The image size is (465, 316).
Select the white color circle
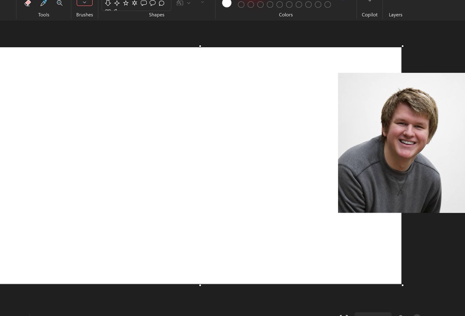pyautogui.click(x=227, y=3)
